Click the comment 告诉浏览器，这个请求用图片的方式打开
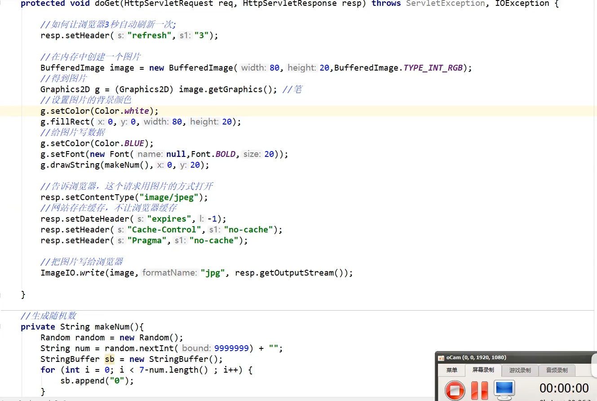 (x=127, y=187)
